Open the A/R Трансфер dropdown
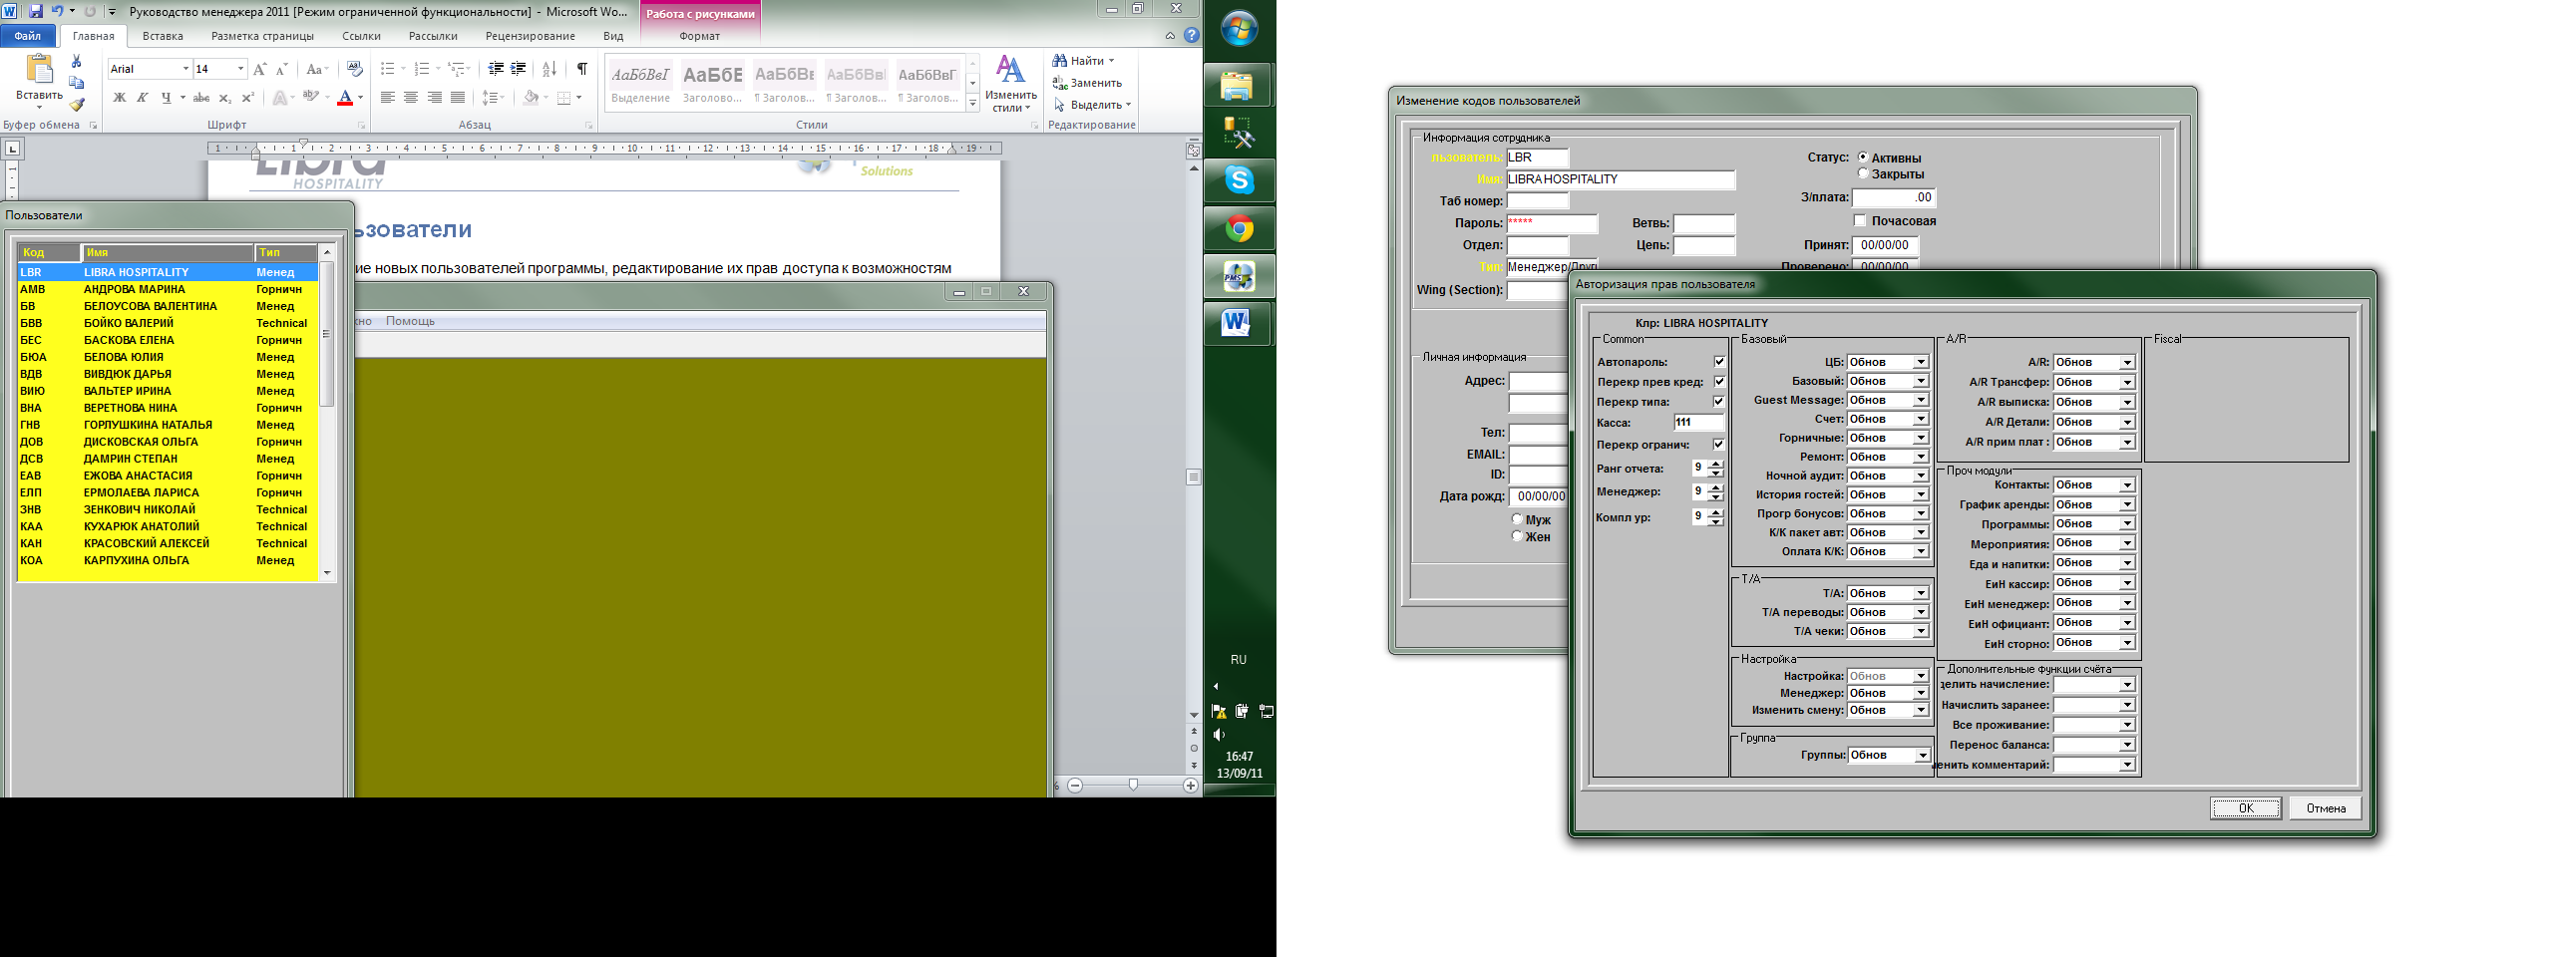Screen dimensions: 2553x957 [2127, 382]
